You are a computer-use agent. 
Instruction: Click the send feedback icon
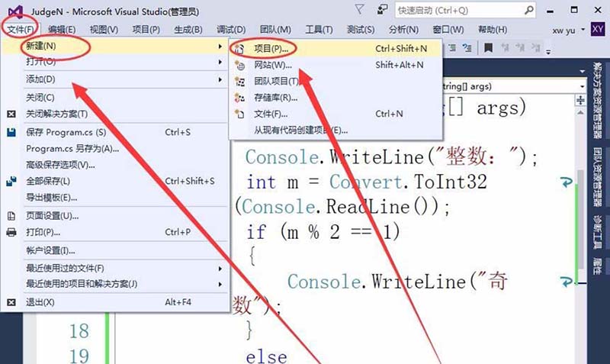(382, 9)
